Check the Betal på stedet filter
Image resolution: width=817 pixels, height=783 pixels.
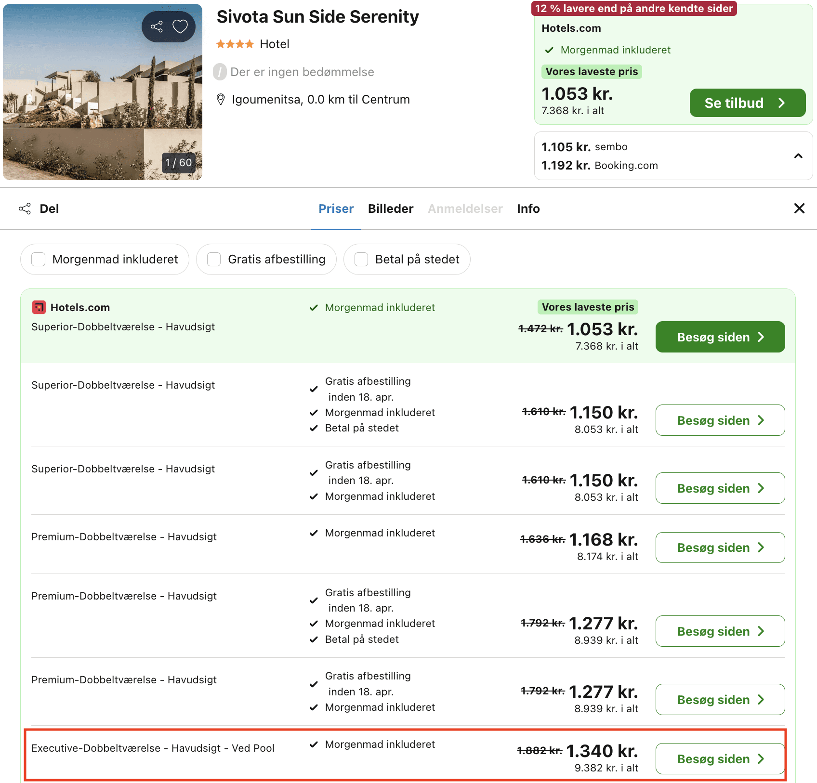pos(361,260)
